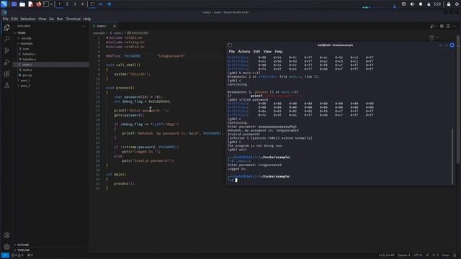Image resolution: width=461 pixels, height=259 pixels.
Task: Expand the pwn_1 folder
Action: (x=25, y=81)
